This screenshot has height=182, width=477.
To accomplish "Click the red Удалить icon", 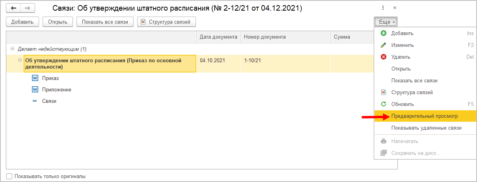I will (x=384, y=57).
